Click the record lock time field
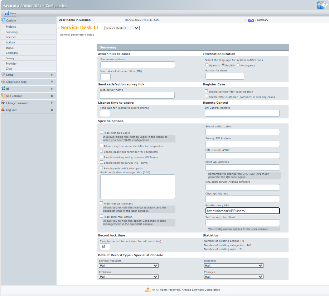Viewport: 329px width, 296px height. (x=105, y=247)
